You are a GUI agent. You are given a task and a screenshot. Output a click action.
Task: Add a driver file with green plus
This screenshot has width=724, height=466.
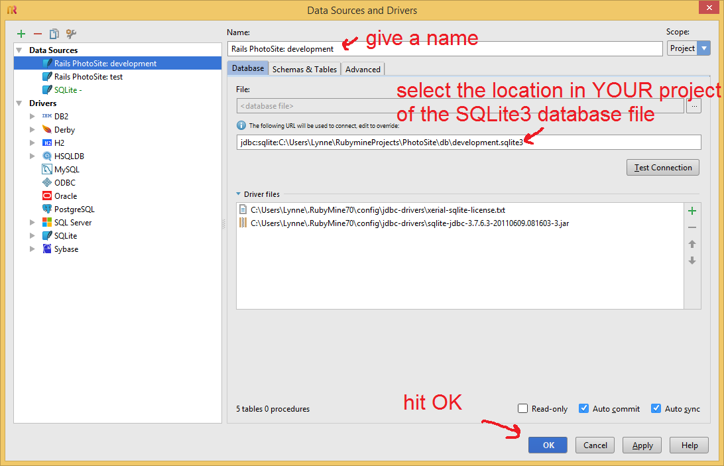pyautogui.click(x=692, y=211)
